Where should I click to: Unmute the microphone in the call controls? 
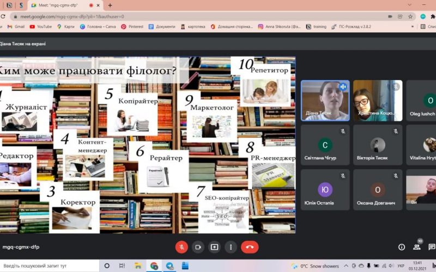point(181,247)
